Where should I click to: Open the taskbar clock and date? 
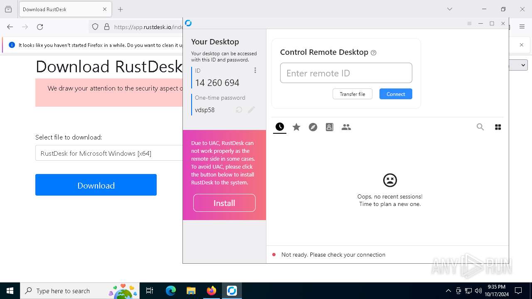tap(496, 291)
